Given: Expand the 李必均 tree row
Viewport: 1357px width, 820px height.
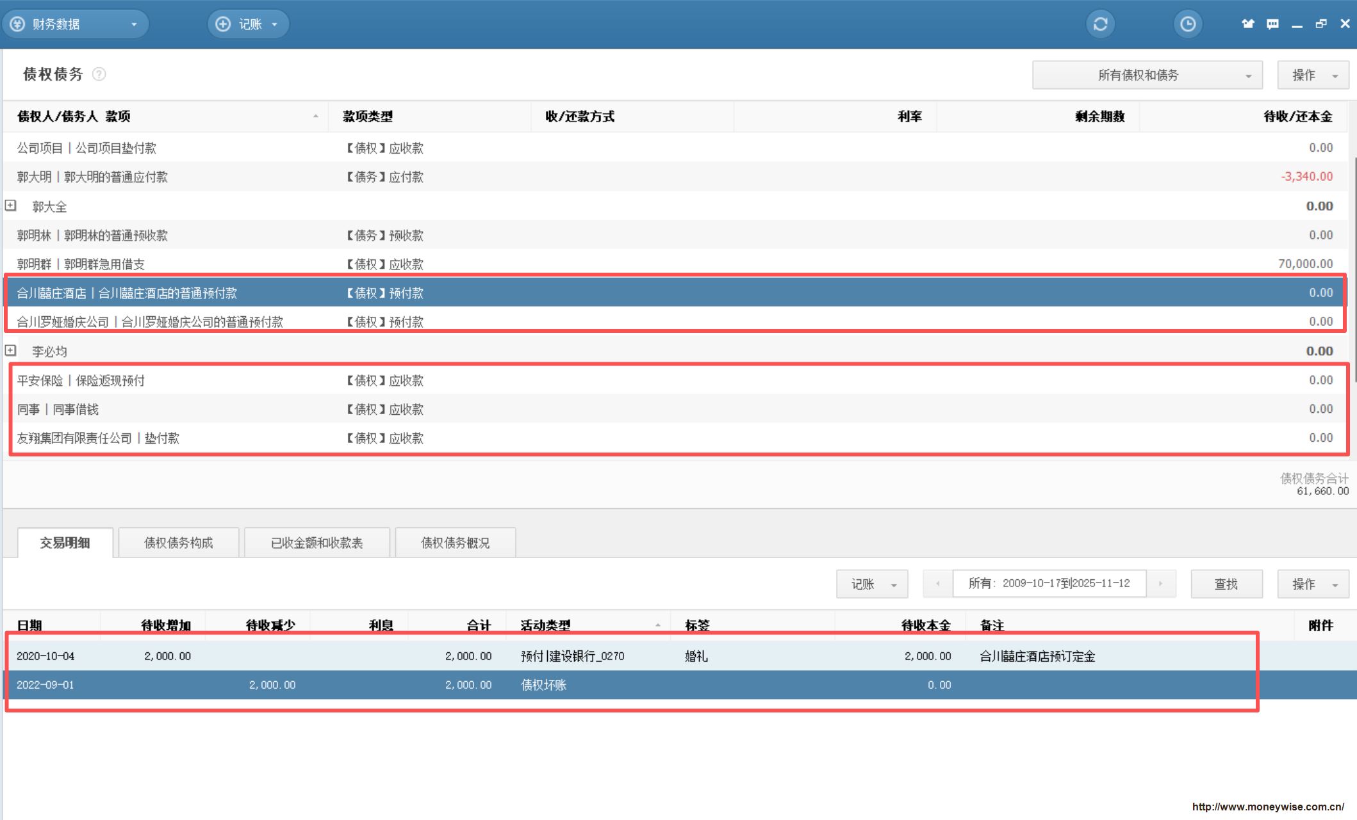Looking at the screenshot, I should 11,350.
